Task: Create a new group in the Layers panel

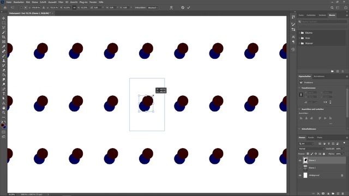Action: click(333, 194)
